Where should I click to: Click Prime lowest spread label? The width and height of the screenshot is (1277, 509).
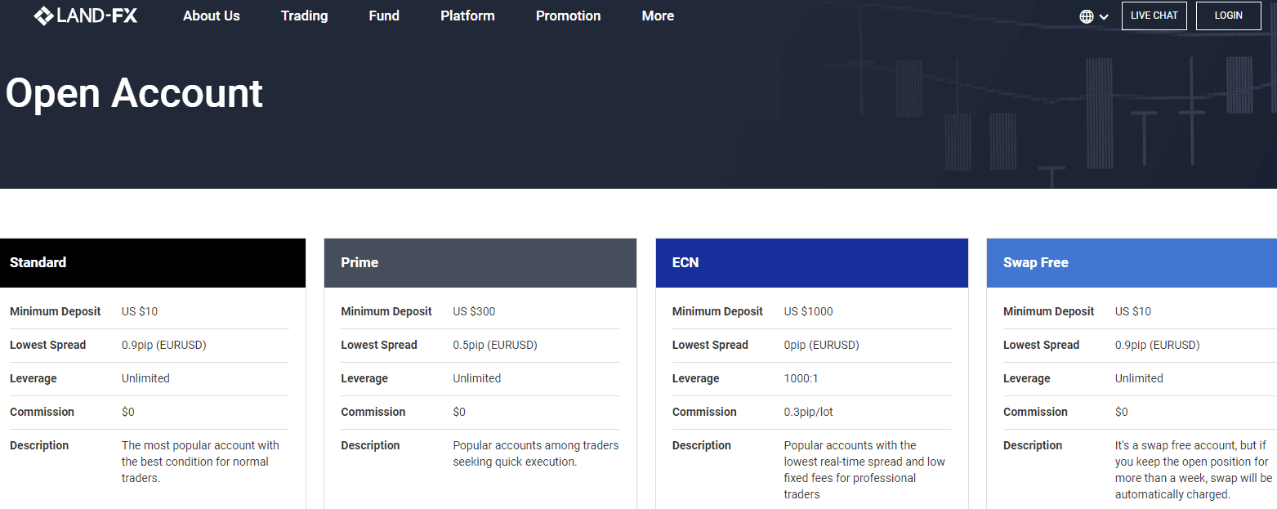point(379,345)
